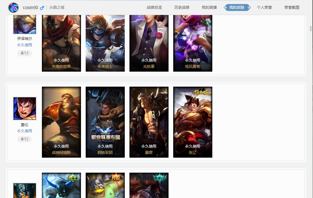
Task: Open the 战绩总览 tab
Action: pos(154,8)
